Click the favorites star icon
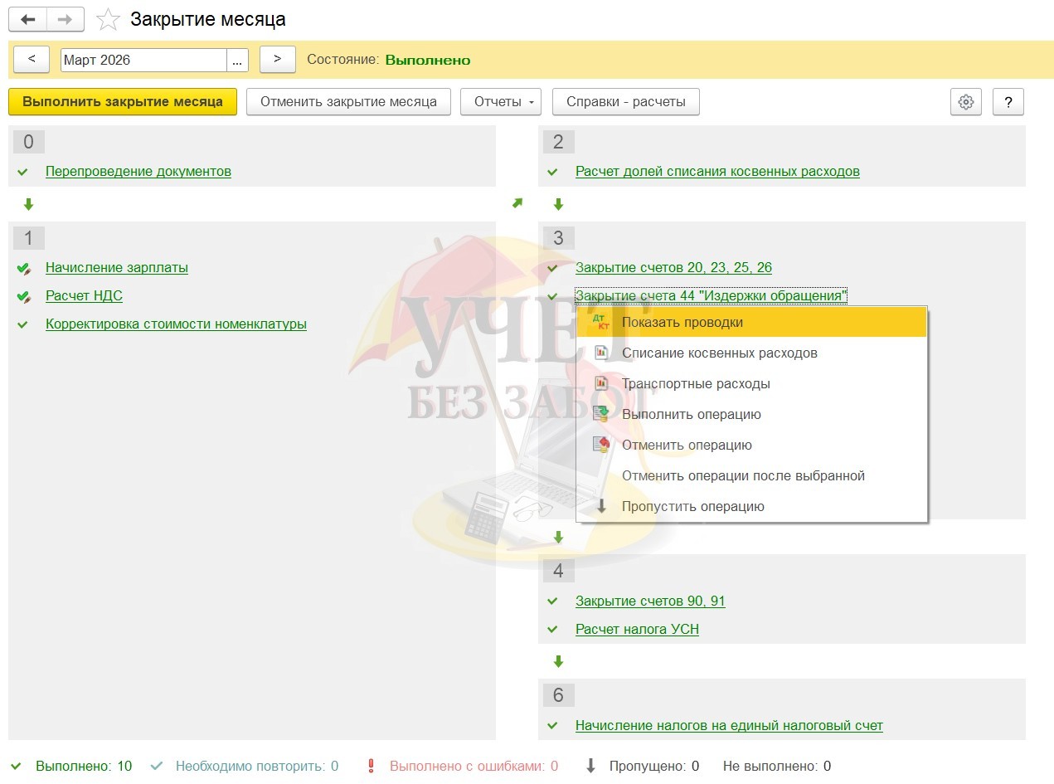This screenshot has width=1054, height=784. click(109, 20)
